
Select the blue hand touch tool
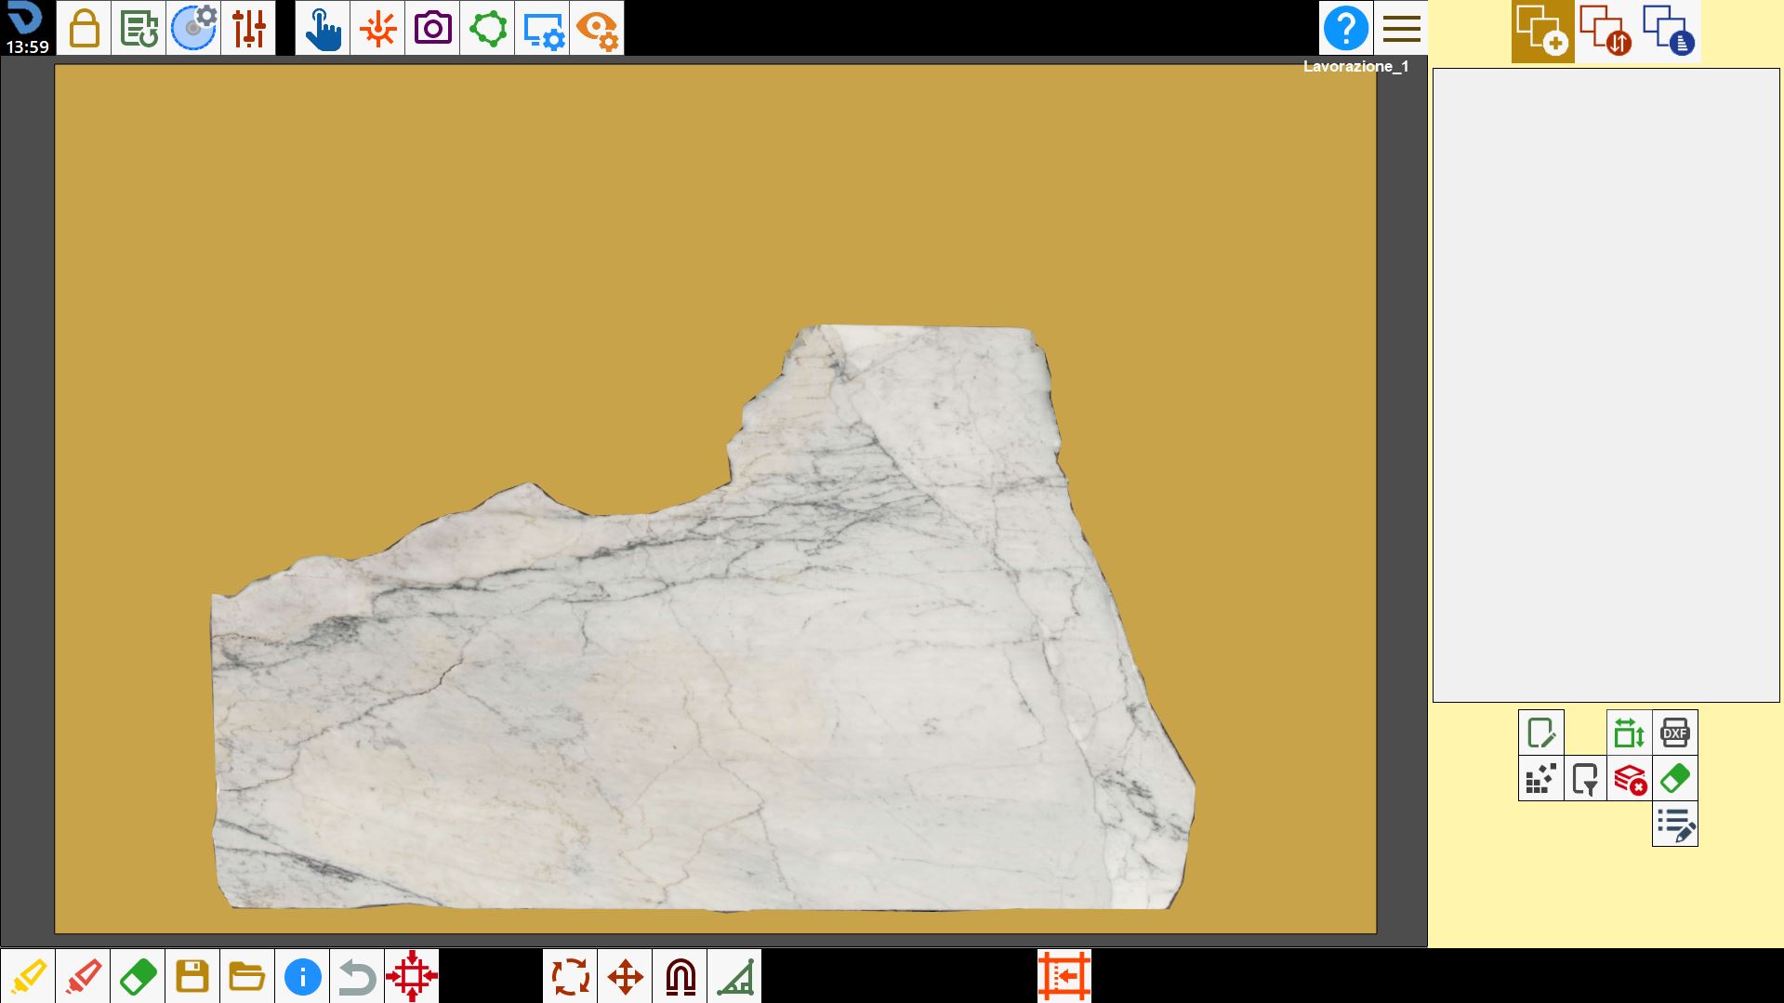(323, 28)
